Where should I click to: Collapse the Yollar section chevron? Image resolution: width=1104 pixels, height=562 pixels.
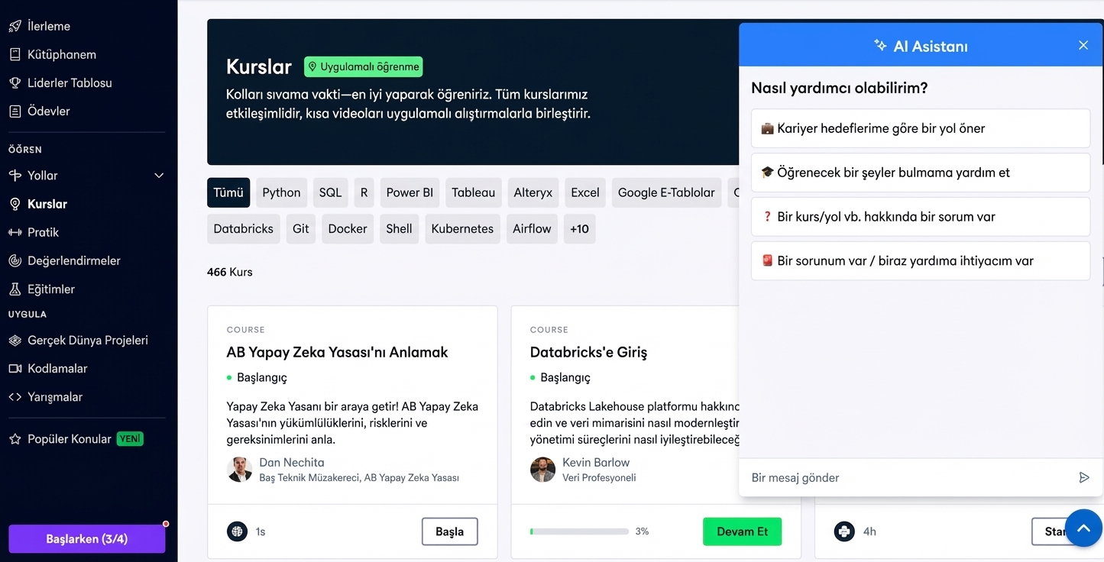[x=159, y=175]
